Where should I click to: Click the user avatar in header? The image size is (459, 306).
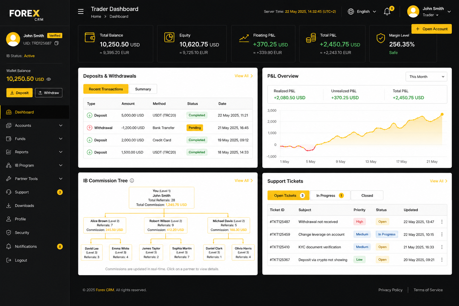(413, 12)
